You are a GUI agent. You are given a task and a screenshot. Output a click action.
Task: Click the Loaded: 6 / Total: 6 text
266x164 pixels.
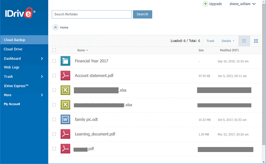[x=185, y=41]
